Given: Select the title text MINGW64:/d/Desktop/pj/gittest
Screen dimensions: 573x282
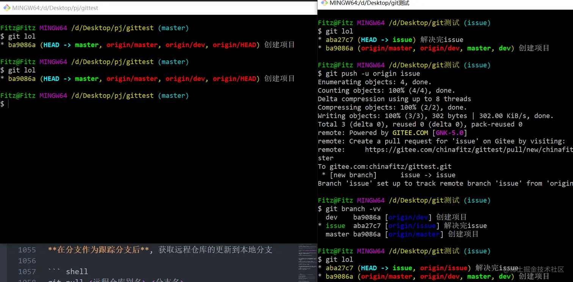Looking at the screenshot, I should [x=55, y=8].
